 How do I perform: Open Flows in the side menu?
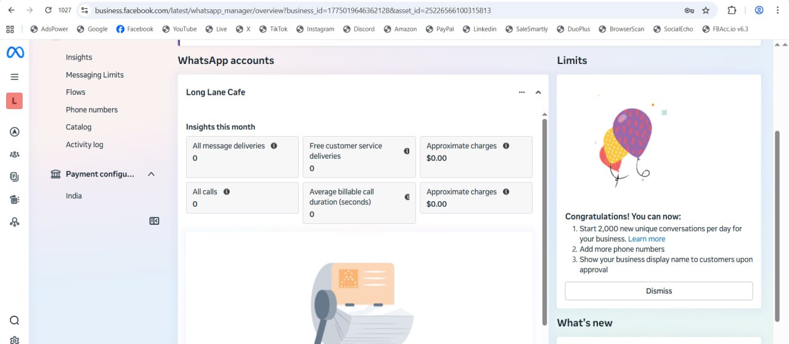tap(76, 92)
